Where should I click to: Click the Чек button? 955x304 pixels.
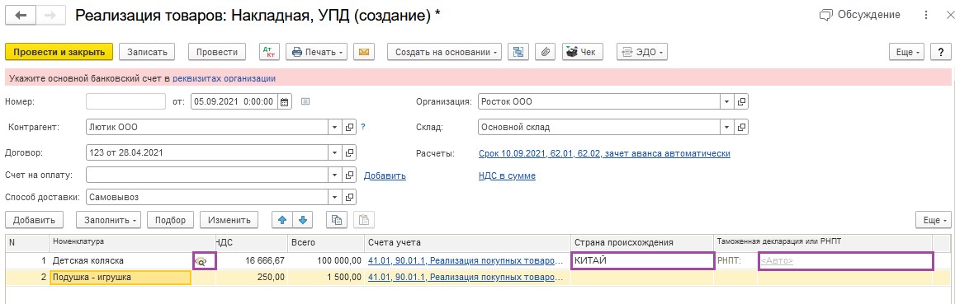[582, 52]
